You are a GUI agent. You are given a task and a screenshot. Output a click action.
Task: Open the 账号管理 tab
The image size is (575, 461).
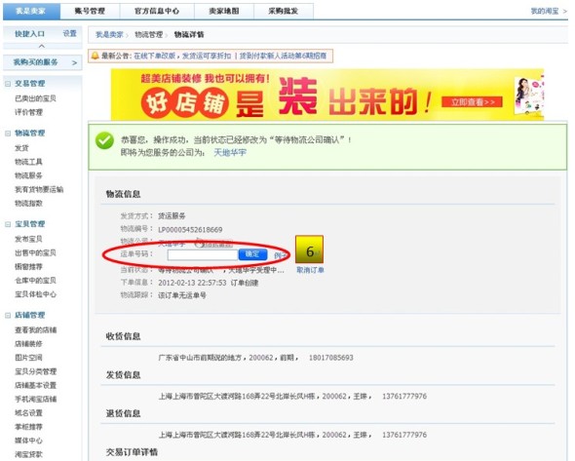tap(90, 11)
